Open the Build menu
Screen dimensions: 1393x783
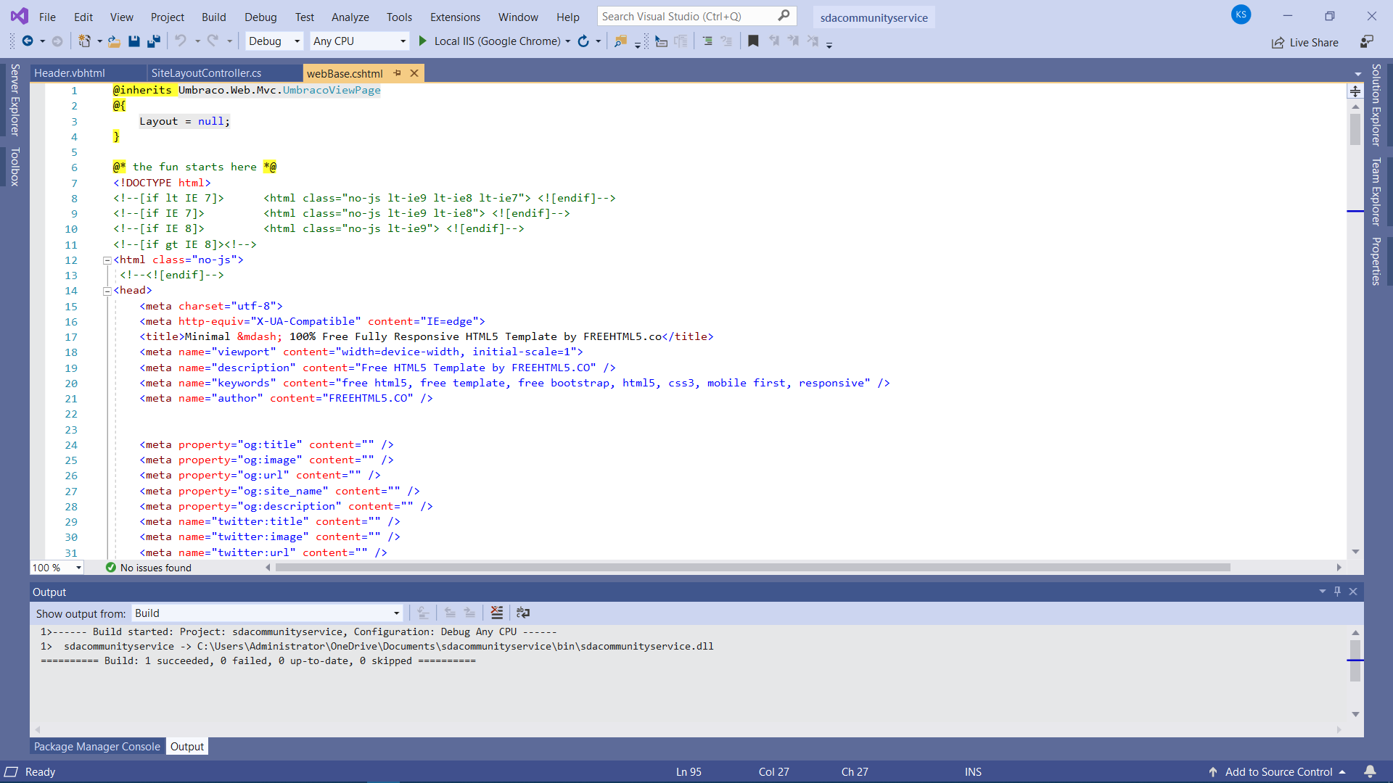[213, 17]
